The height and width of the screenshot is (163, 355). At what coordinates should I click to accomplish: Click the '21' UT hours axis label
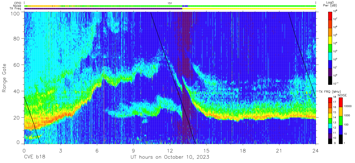pyautogui.click(x=279, y=151)
